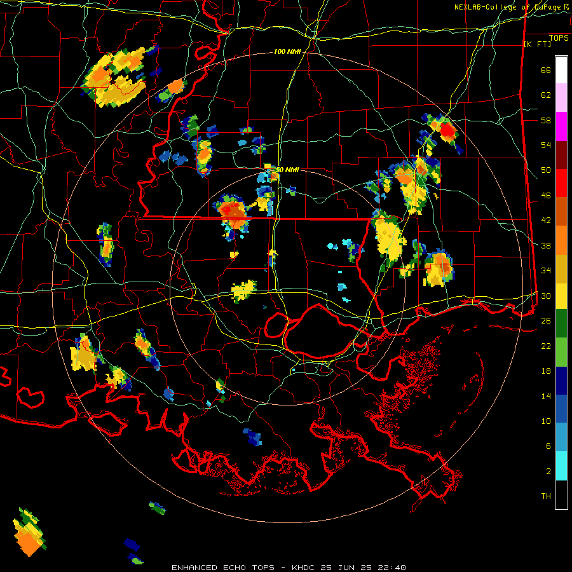This screenshot has height=572, width=572.
Task: Click the 100 NMI range ring label
Action: tap(287, 52)
